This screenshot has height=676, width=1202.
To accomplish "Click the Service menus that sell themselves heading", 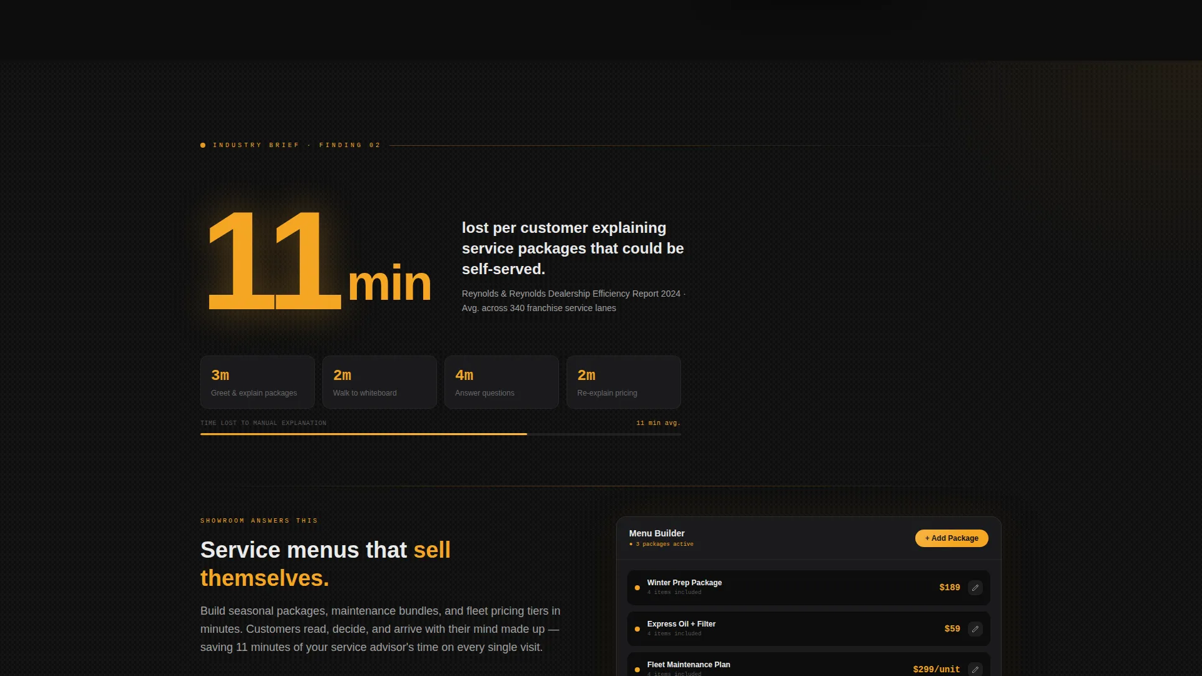I will point(326,564).
